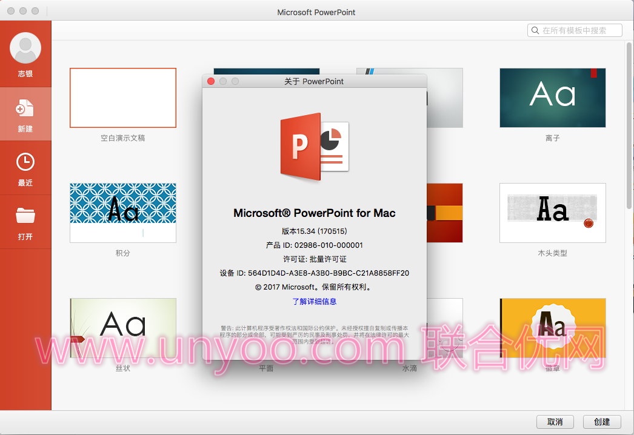Click the 取消 cancel button
Image resolution: width=634 pixels, height=435 pixels.
tap(555, 422)
